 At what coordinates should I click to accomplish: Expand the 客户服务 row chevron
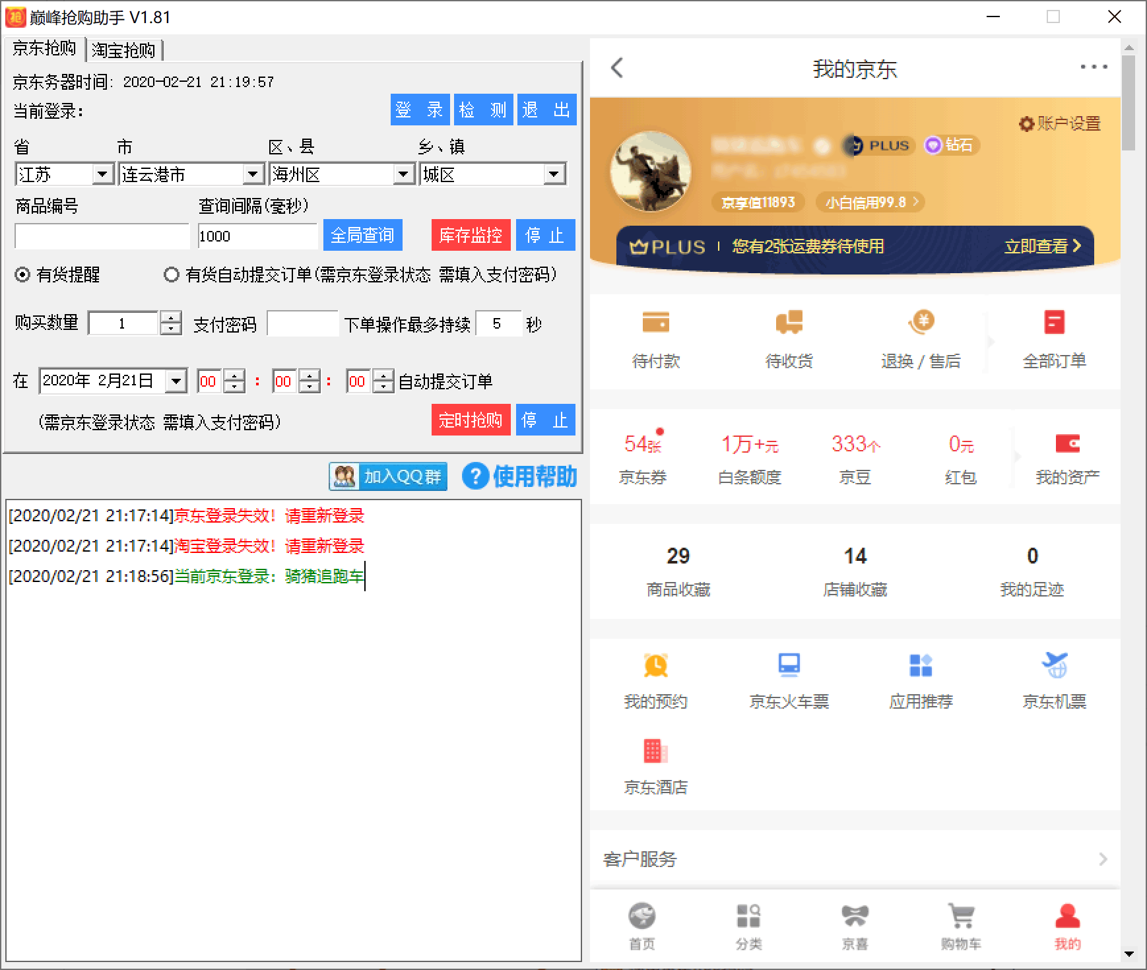[1103, 858]
